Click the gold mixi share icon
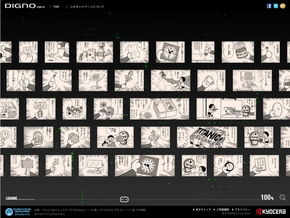 tap(282, 6)
